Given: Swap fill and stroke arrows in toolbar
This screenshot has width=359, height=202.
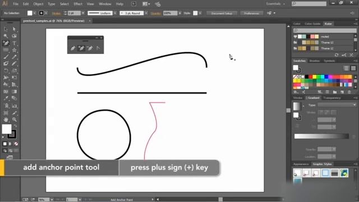Looking at the screenshot, I should tap(15, 126).
